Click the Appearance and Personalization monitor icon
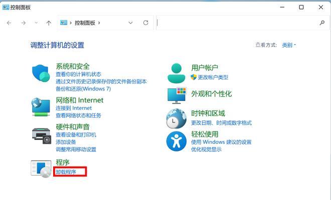 point(177,96)
